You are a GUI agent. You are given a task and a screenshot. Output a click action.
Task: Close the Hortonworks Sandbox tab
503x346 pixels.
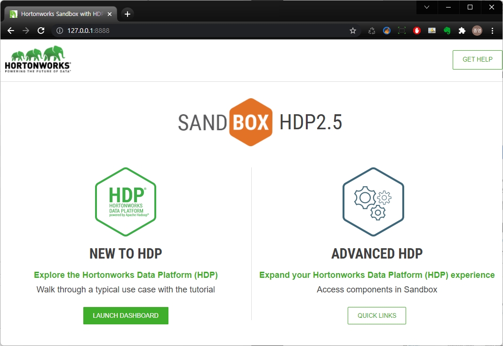[110, 14]
